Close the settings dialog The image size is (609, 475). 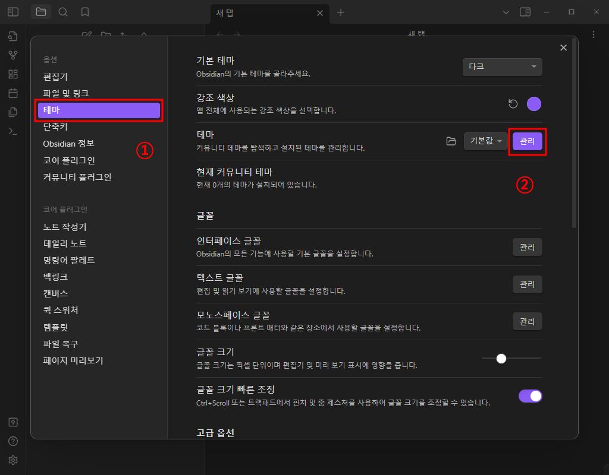click(564, 47)
